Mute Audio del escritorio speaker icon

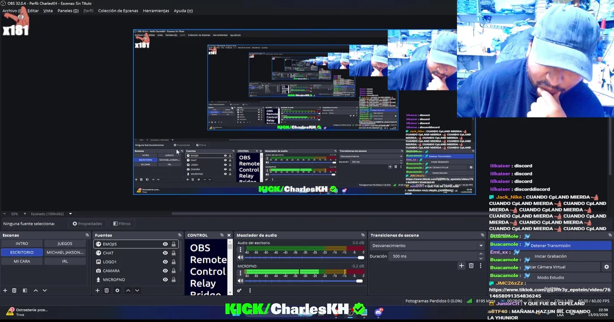tap(240, 258)
